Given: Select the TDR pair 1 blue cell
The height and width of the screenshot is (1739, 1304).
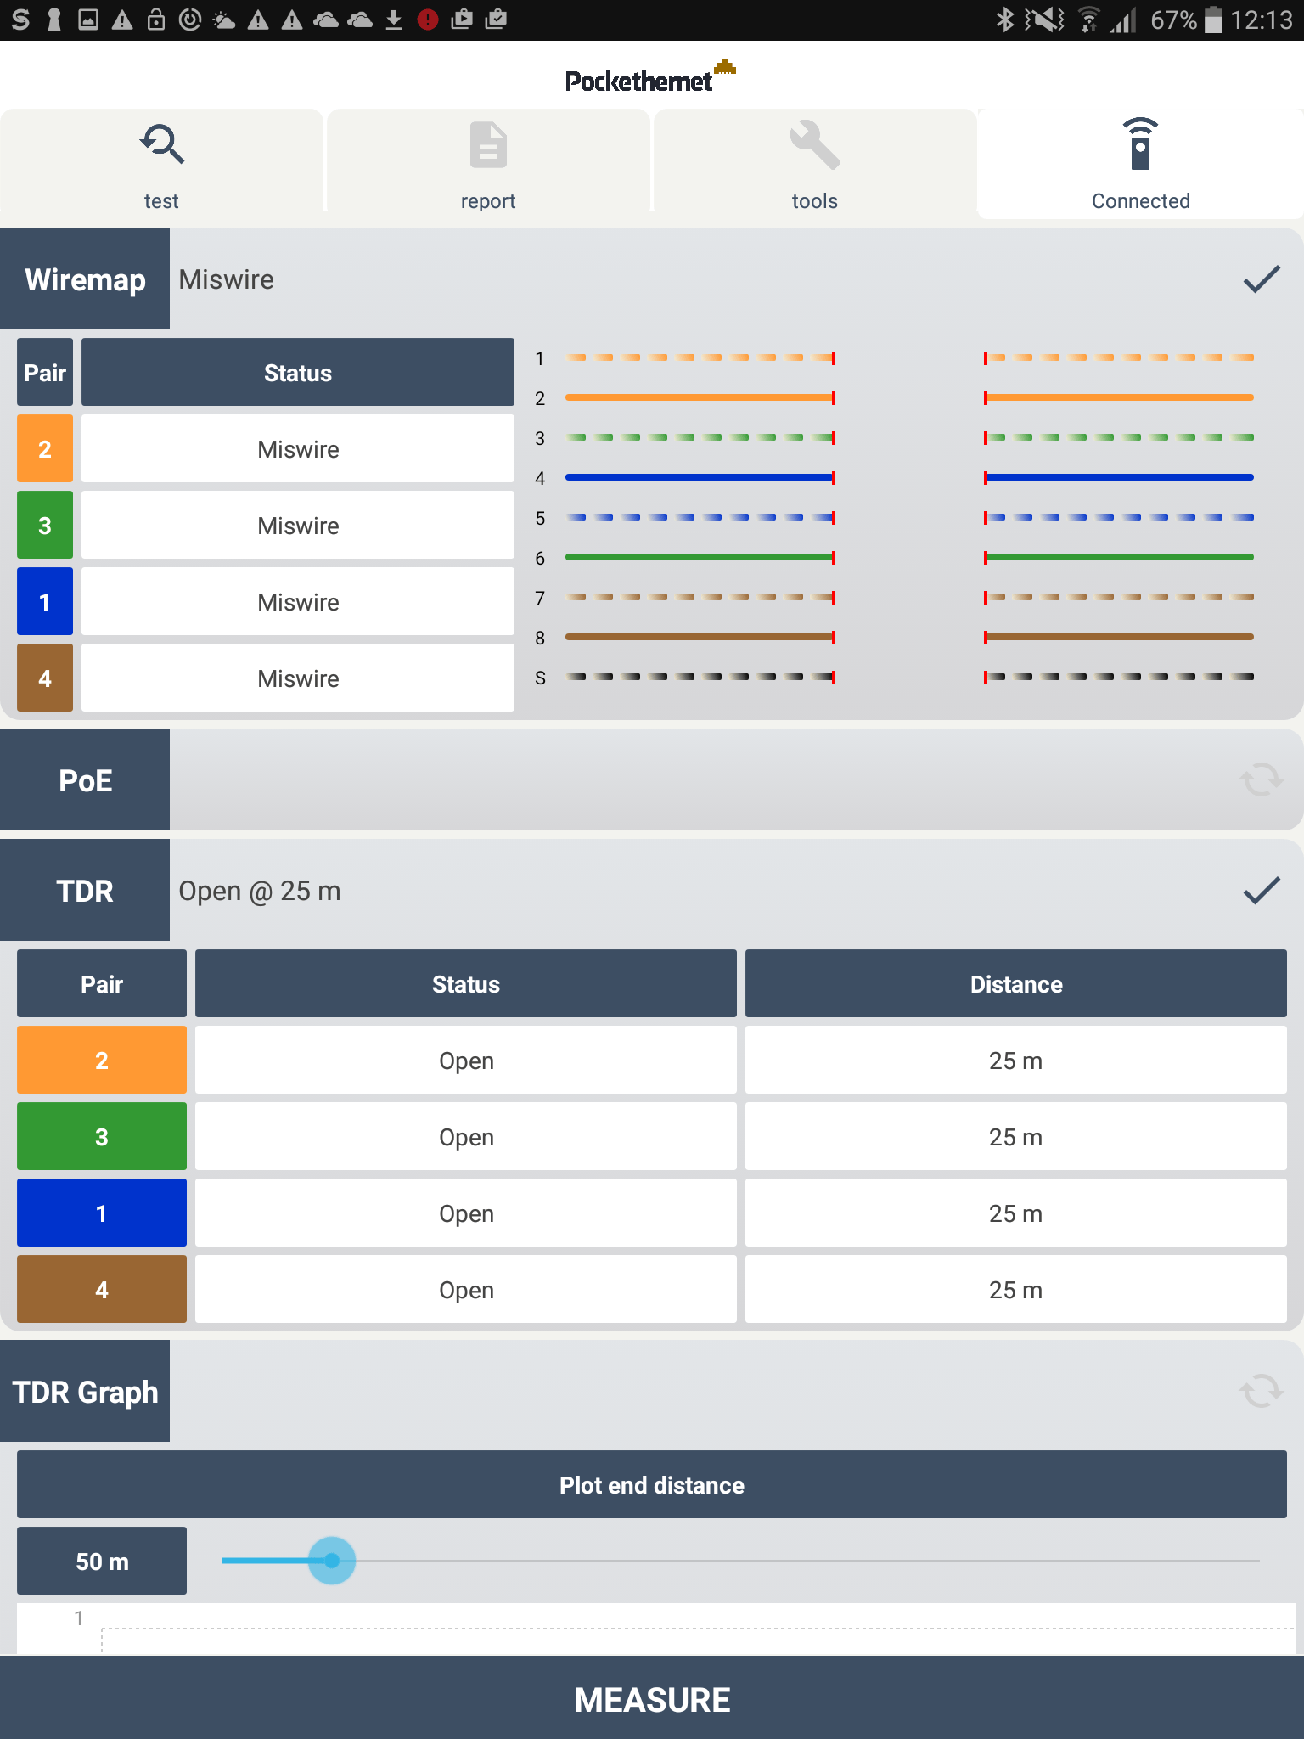Looking at the screenshot, I should [x=102, y=1213].
